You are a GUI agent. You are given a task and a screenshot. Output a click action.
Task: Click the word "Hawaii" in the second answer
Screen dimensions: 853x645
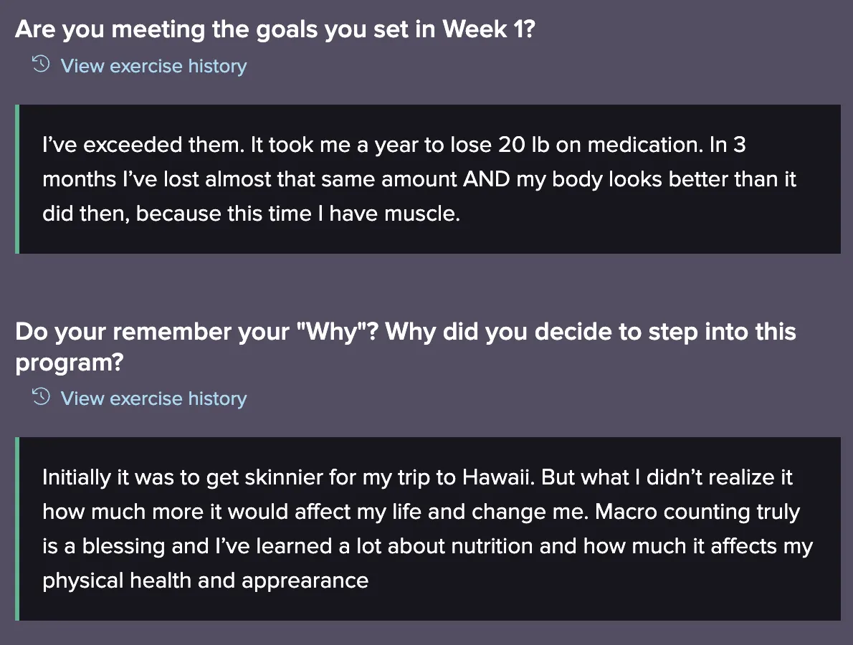498,477
